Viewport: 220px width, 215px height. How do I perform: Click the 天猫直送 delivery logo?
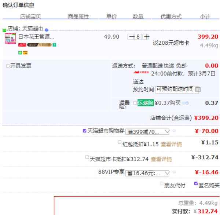pos(141,72)
